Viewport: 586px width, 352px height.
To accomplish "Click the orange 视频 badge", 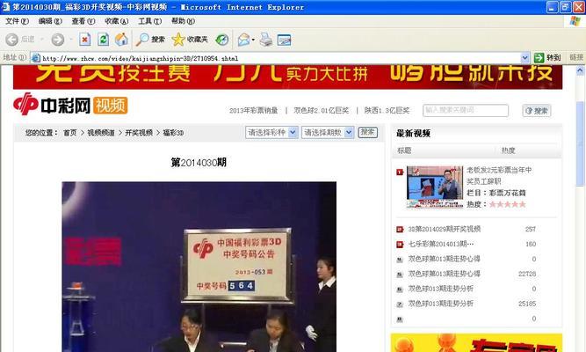I will coord(111,106).
